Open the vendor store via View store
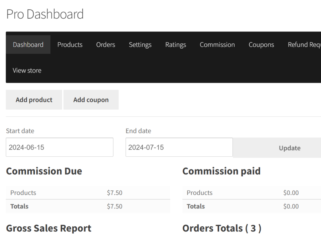The image size is (321, 241). [27, 70]
